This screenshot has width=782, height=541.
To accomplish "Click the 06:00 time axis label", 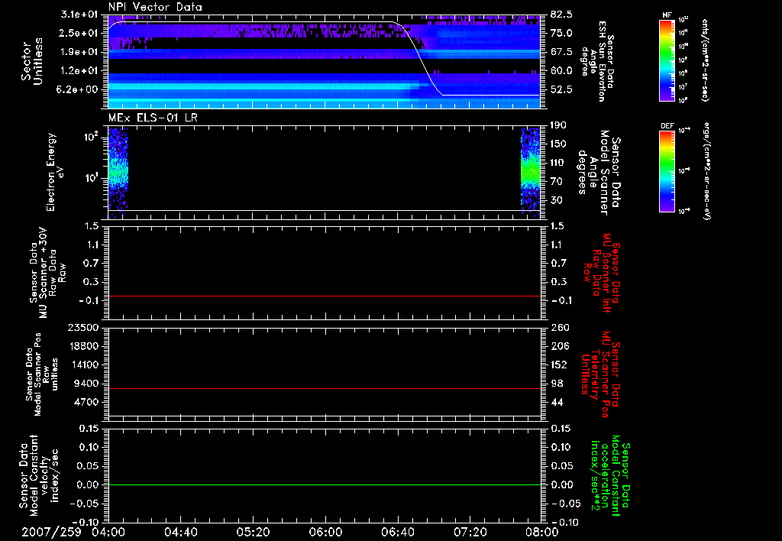I will point(325,532).
